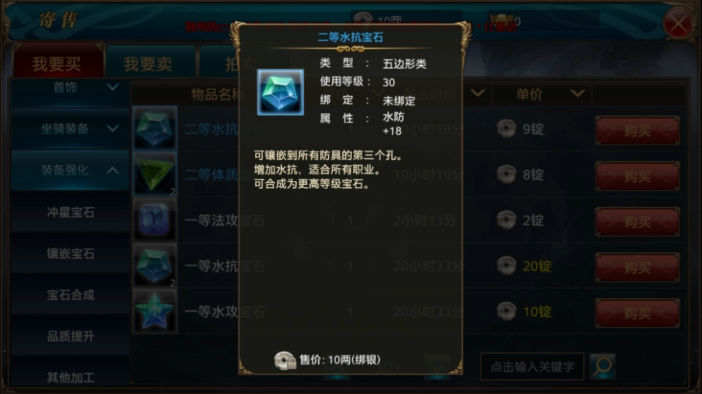The height and width of the screenshot is (394, 702).
Task: Sort by 单价 column arrow
Action: click(x=577, y=94)
